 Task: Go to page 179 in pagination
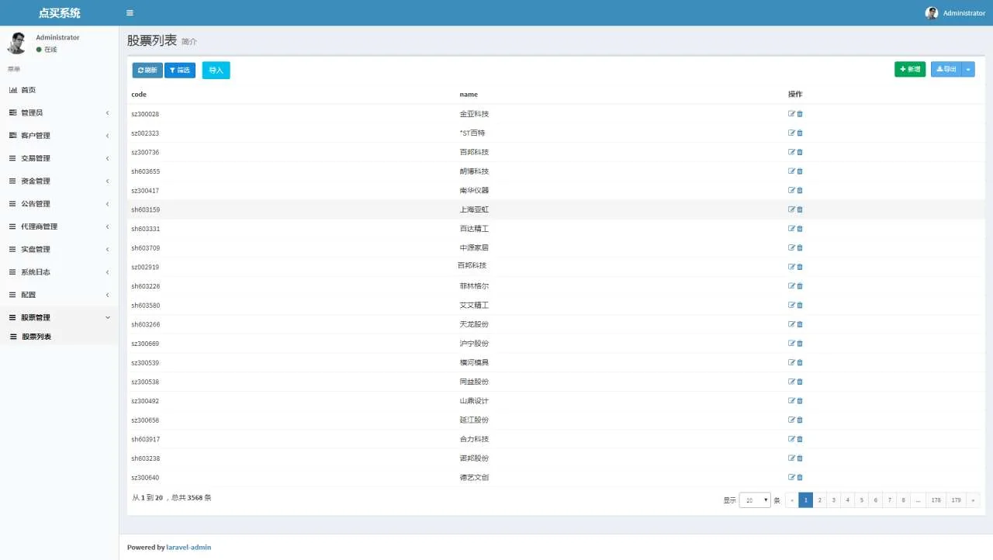(x=956, y=500)
